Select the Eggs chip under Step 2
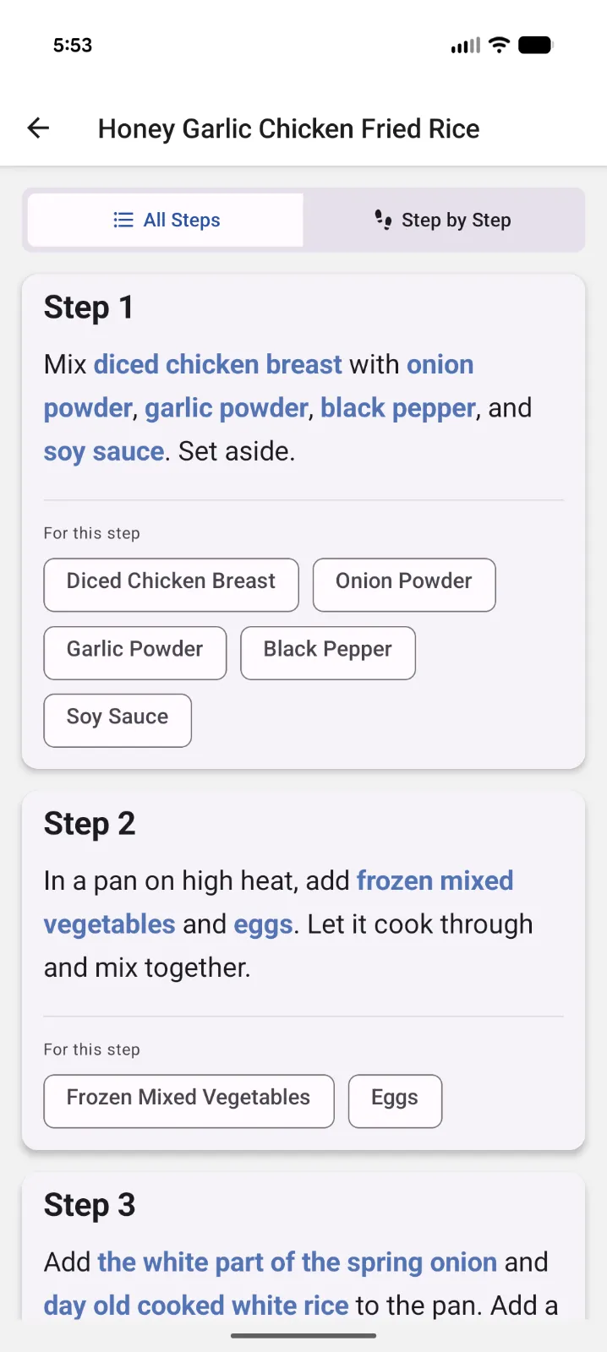 394,1100
